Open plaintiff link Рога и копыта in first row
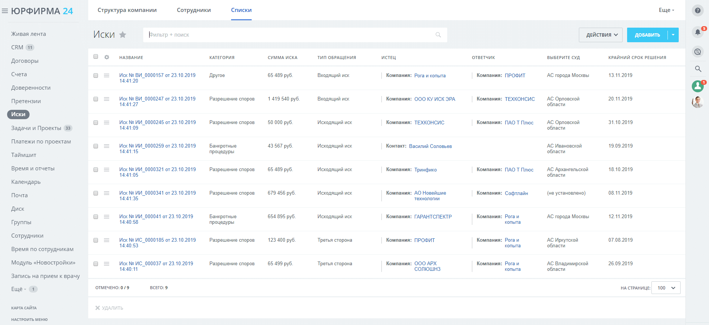 (x=430, y=75)
